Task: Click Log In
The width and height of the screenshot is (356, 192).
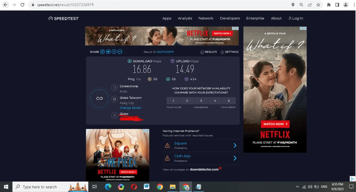Action: pyautogui.click(x=296, y=18)
